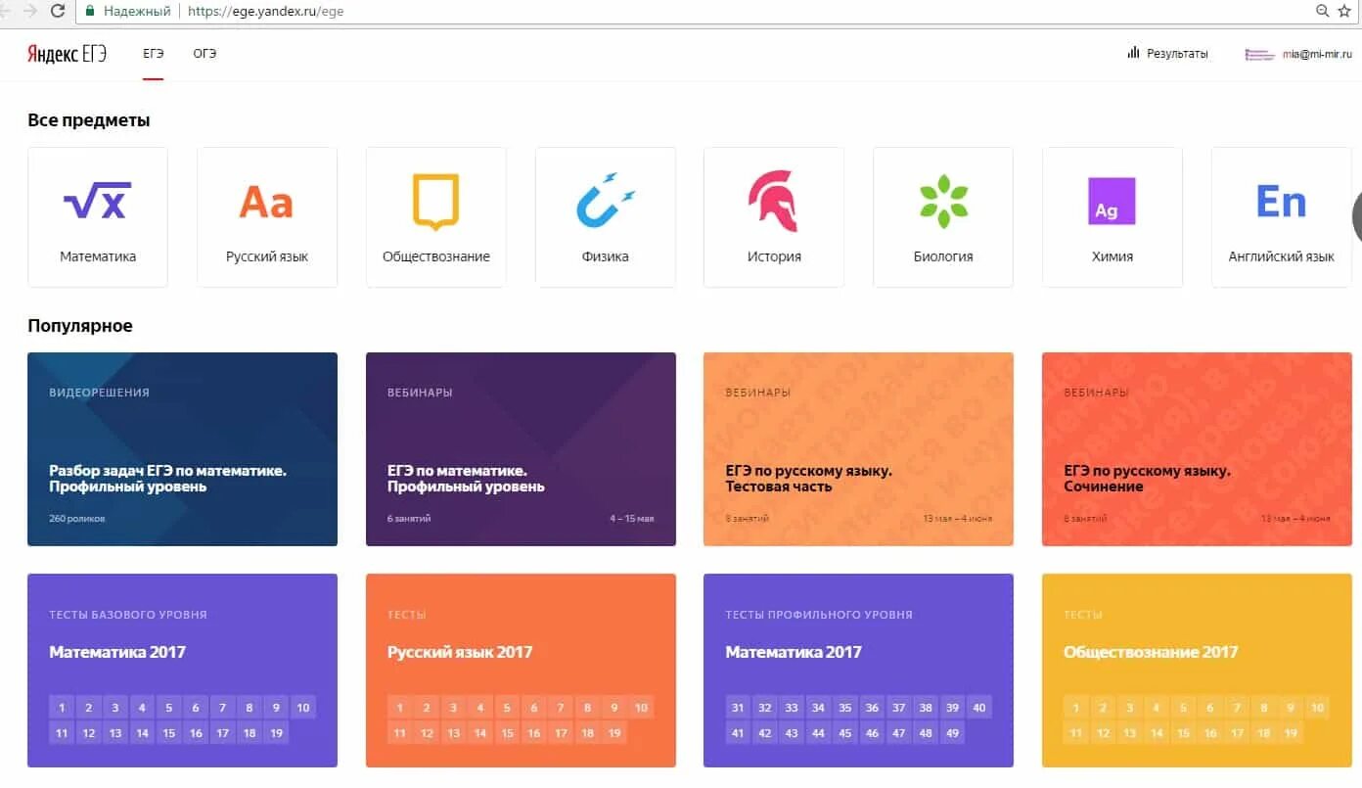The height and width of the screenshot is (788, 1362).
Task: Open ЕГЭ по русскому языку Тестовая часть
Action: (x=858, y=449)
